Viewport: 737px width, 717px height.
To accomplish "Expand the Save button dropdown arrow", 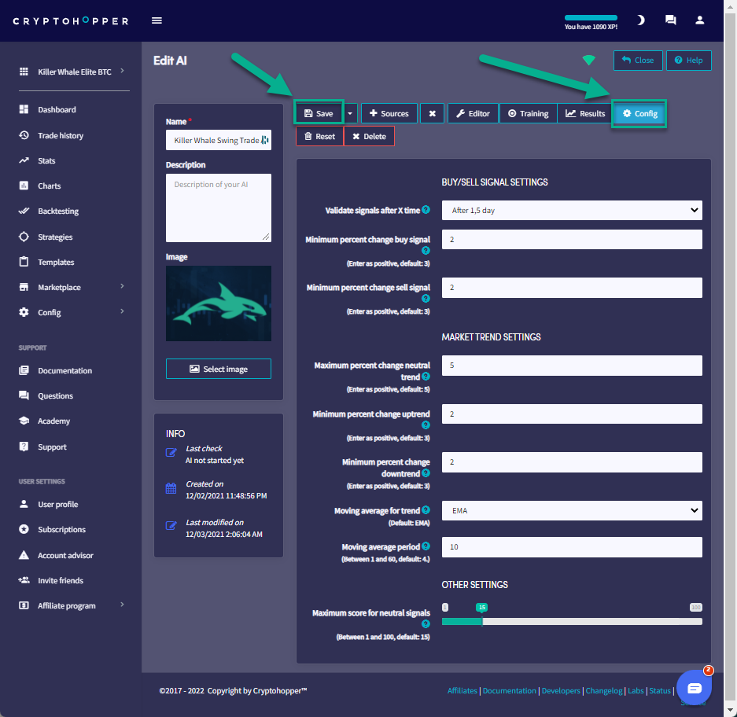I will 350,113.
